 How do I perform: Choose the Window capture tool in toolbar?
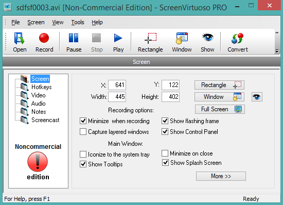pyautogui.click(x=182, y=42)
